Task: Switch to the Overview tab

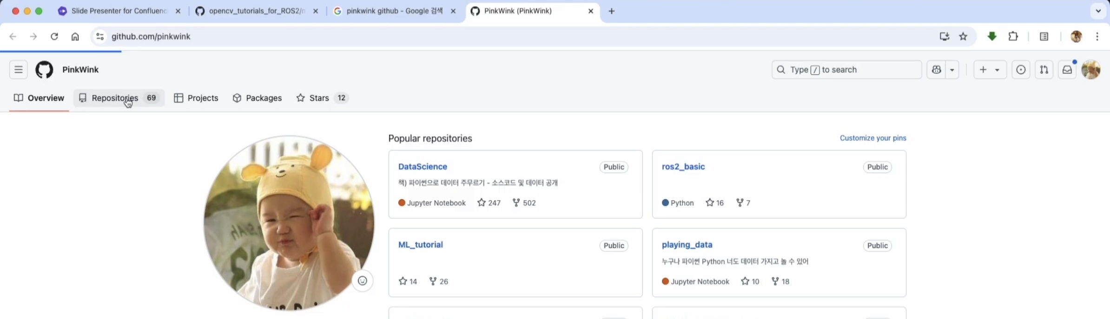Action: pyautogui.click(x=39, y=98)
